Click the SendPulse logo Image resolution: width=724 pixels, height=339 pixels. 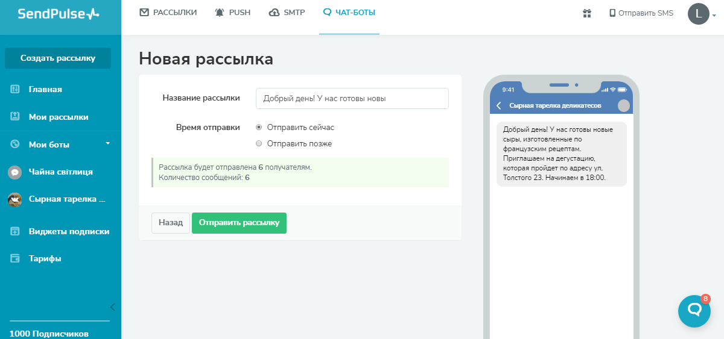(x=58, y=14)
